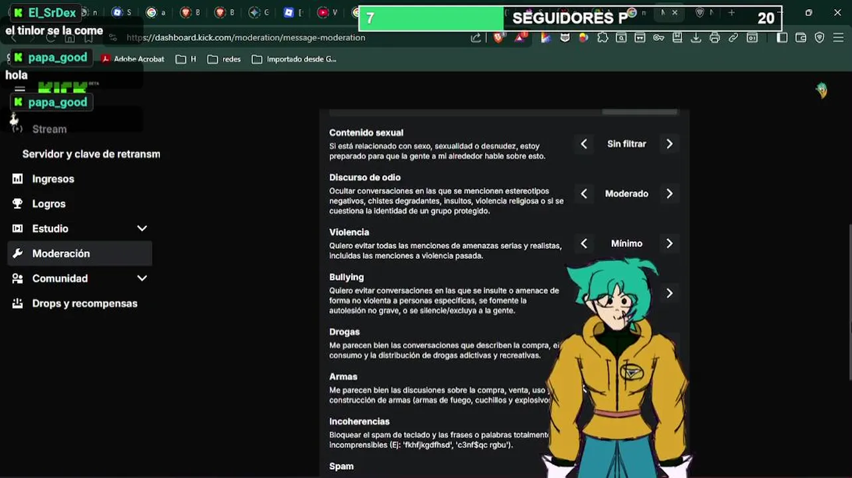Open the Brave VPN shield icon
The width and height of the screenshot is (852, 478).
coord(819,38)
